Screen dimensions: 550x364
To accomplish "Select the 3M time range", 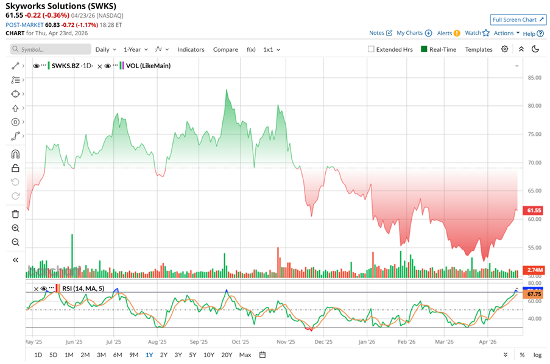I will click(101, 355).
